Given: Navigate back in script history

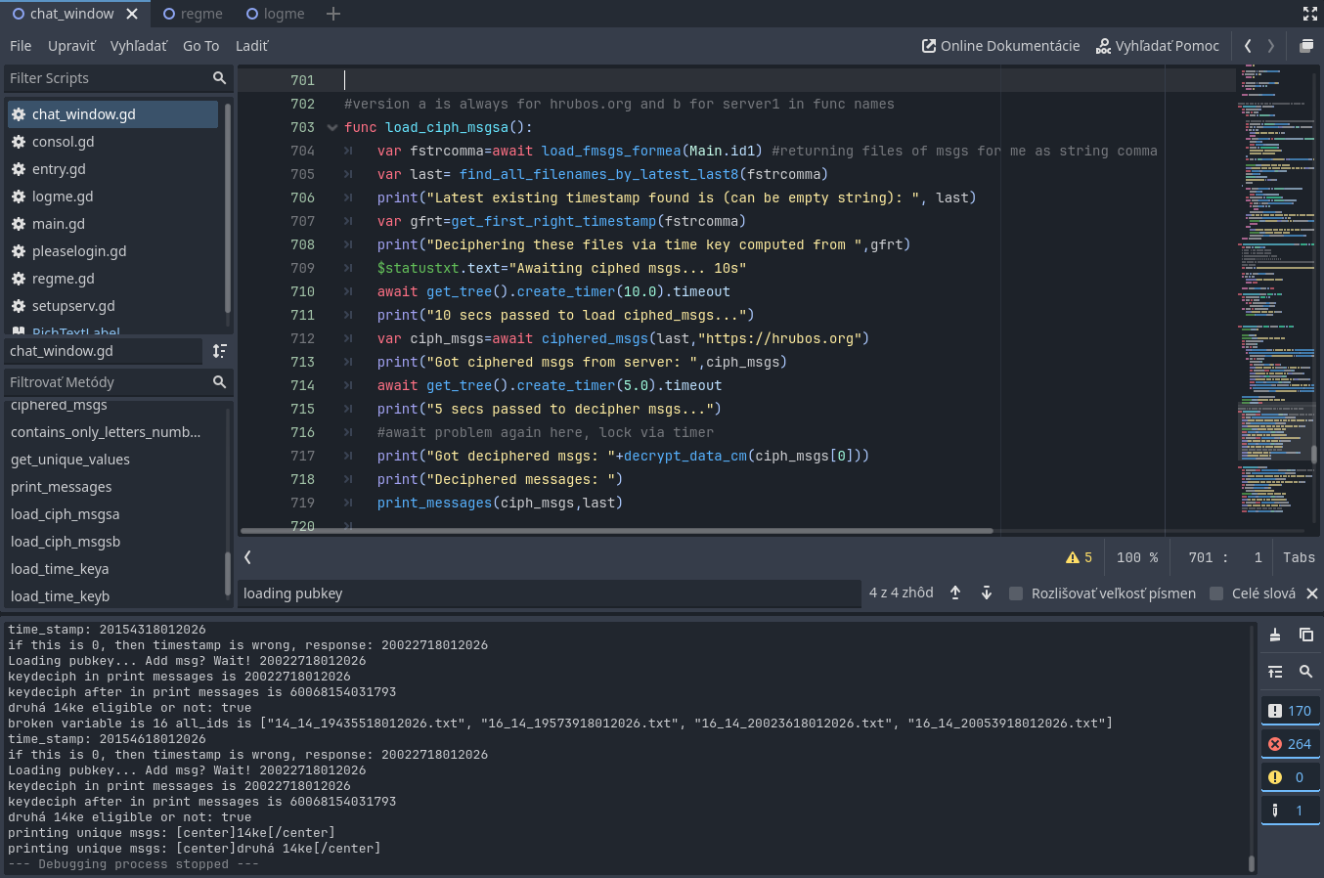Looking at the screenshot, I should pos(1249,45).
